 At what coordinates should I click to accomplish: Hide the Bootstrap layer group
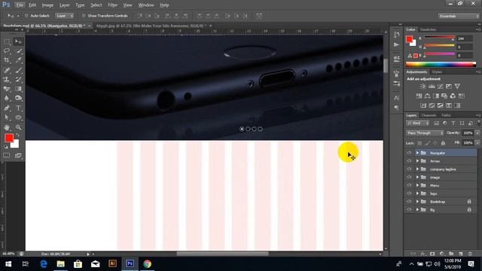coord(409,202)
